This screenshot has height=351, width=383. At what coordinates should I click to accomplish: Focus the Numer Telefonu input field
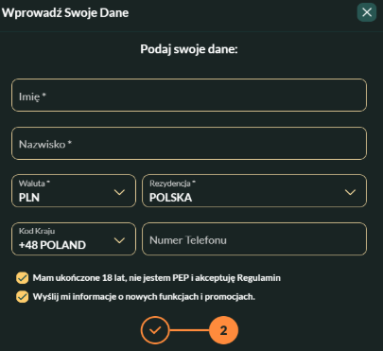pyautogui.click(x=254, y=239)
